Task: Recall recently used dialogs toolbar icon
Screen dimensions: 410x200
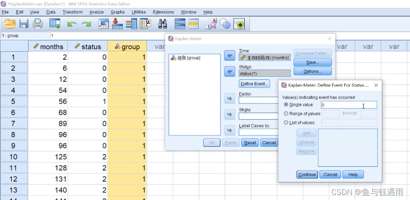Action: pos(55,24)
